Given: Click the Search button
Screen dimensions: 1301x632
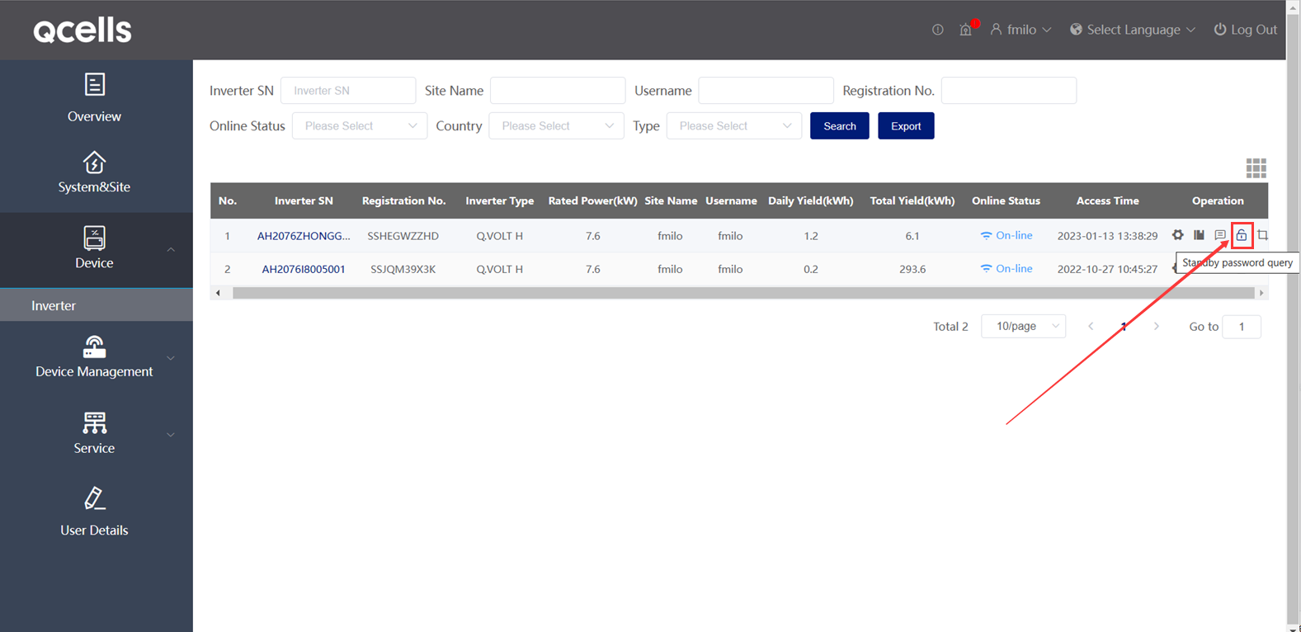Looking at the screenshot, I should (x=839, y=125).
